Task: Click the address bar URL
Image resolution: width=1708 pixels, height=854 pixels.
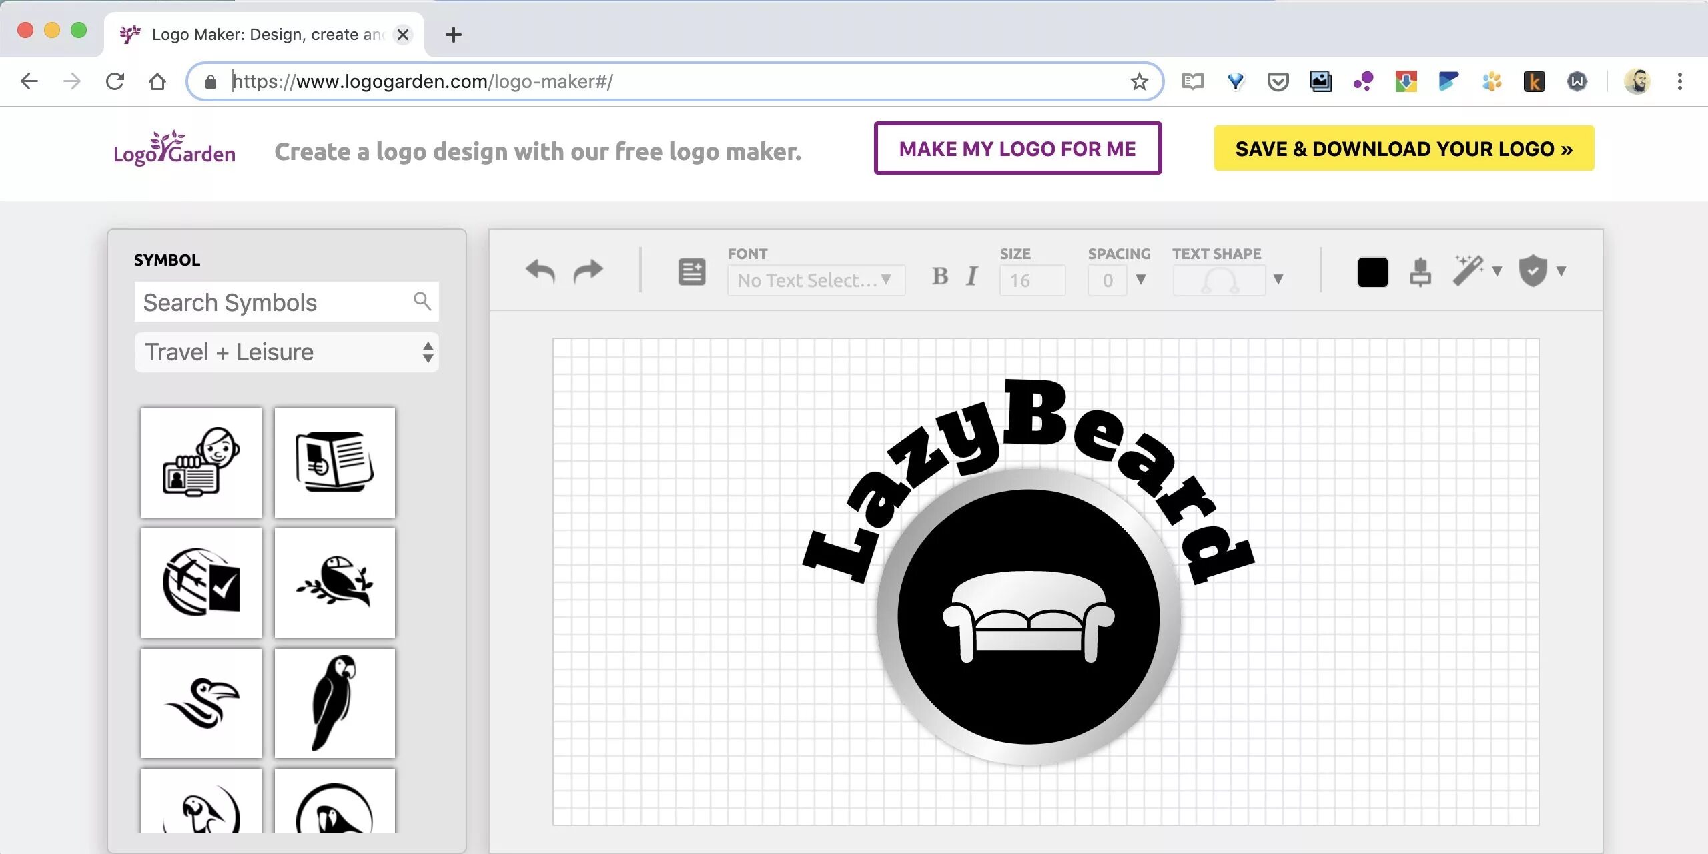Action: click(422, 81)
